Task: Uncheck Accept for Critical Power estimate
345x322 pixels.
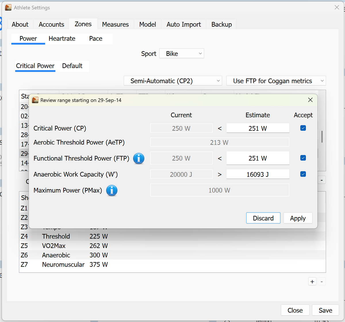Action: click(303, 128)
